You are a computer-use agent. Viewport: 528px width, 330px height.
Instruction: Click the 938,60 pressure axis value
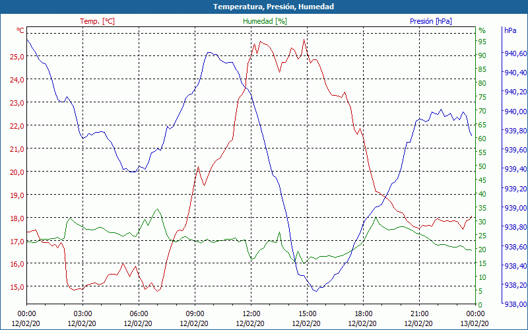click(516, 247)
